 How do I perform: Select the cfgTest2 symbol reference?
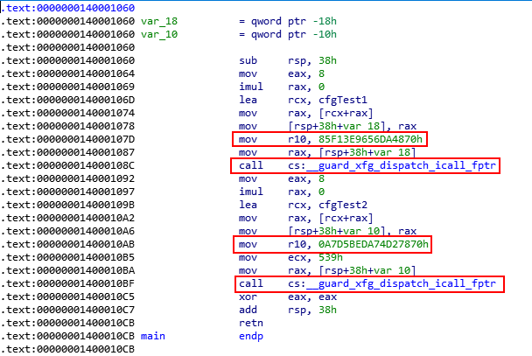(343, 206)
